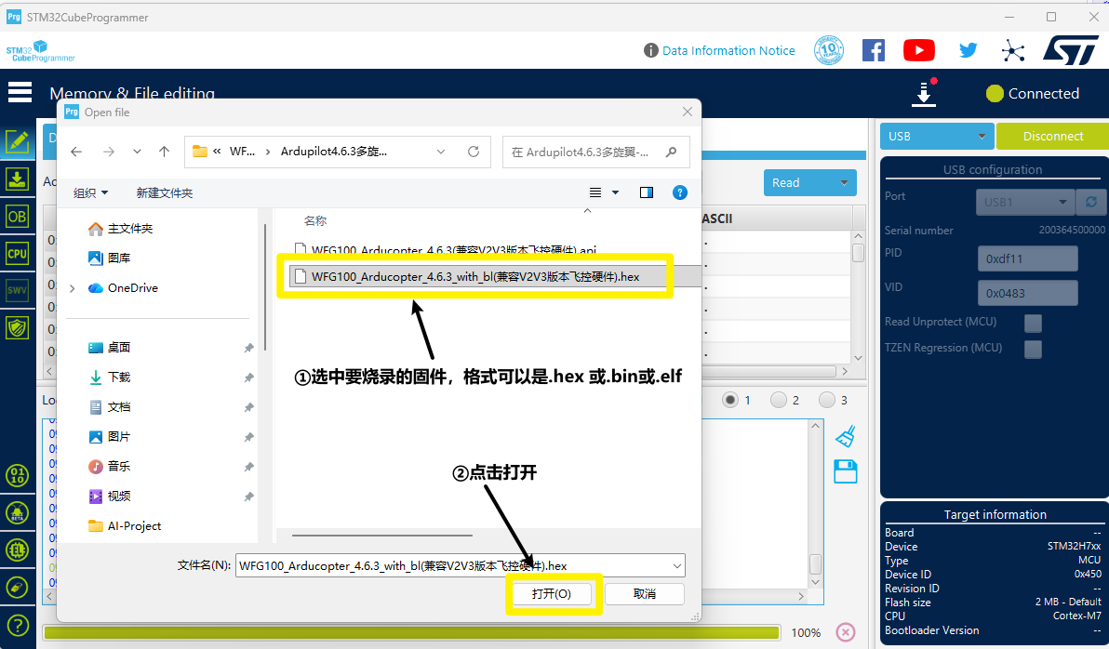Image resolution: width=1109 pixels, height=649 pixels.
Task: Select verbosity level 3 radio button
Action: pos(827,400)
